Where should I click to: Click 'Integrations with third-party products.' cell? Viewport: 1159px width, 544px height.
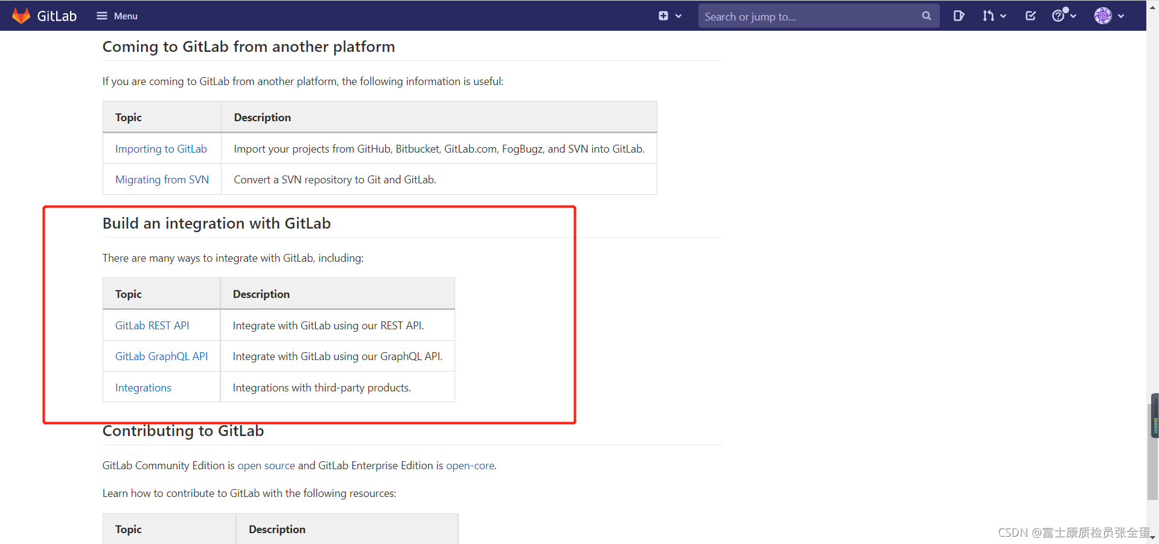pyautogui.click(x=337, y=388)
